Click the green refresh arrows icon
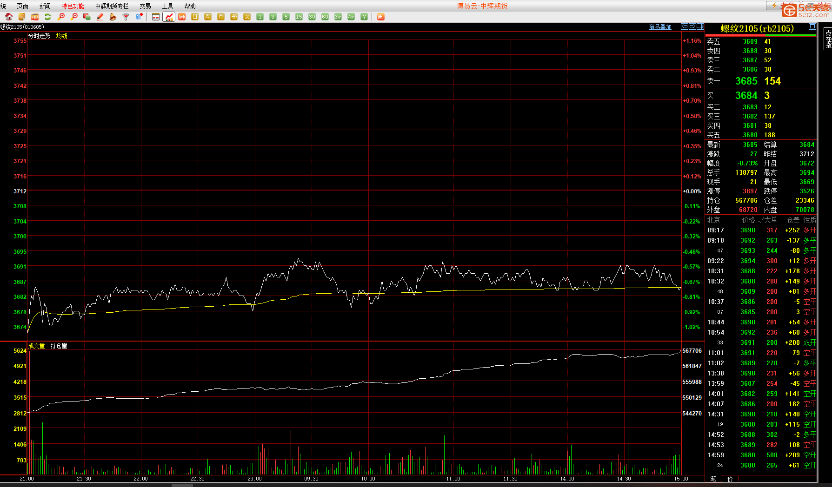Viewport: 832px width, 487px height. (x=48, y=17)
